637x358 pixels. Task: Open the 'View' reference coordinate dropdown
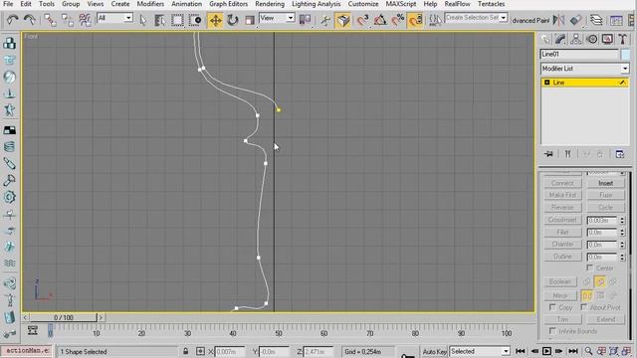pyautogui.click(x=290, y=18)
